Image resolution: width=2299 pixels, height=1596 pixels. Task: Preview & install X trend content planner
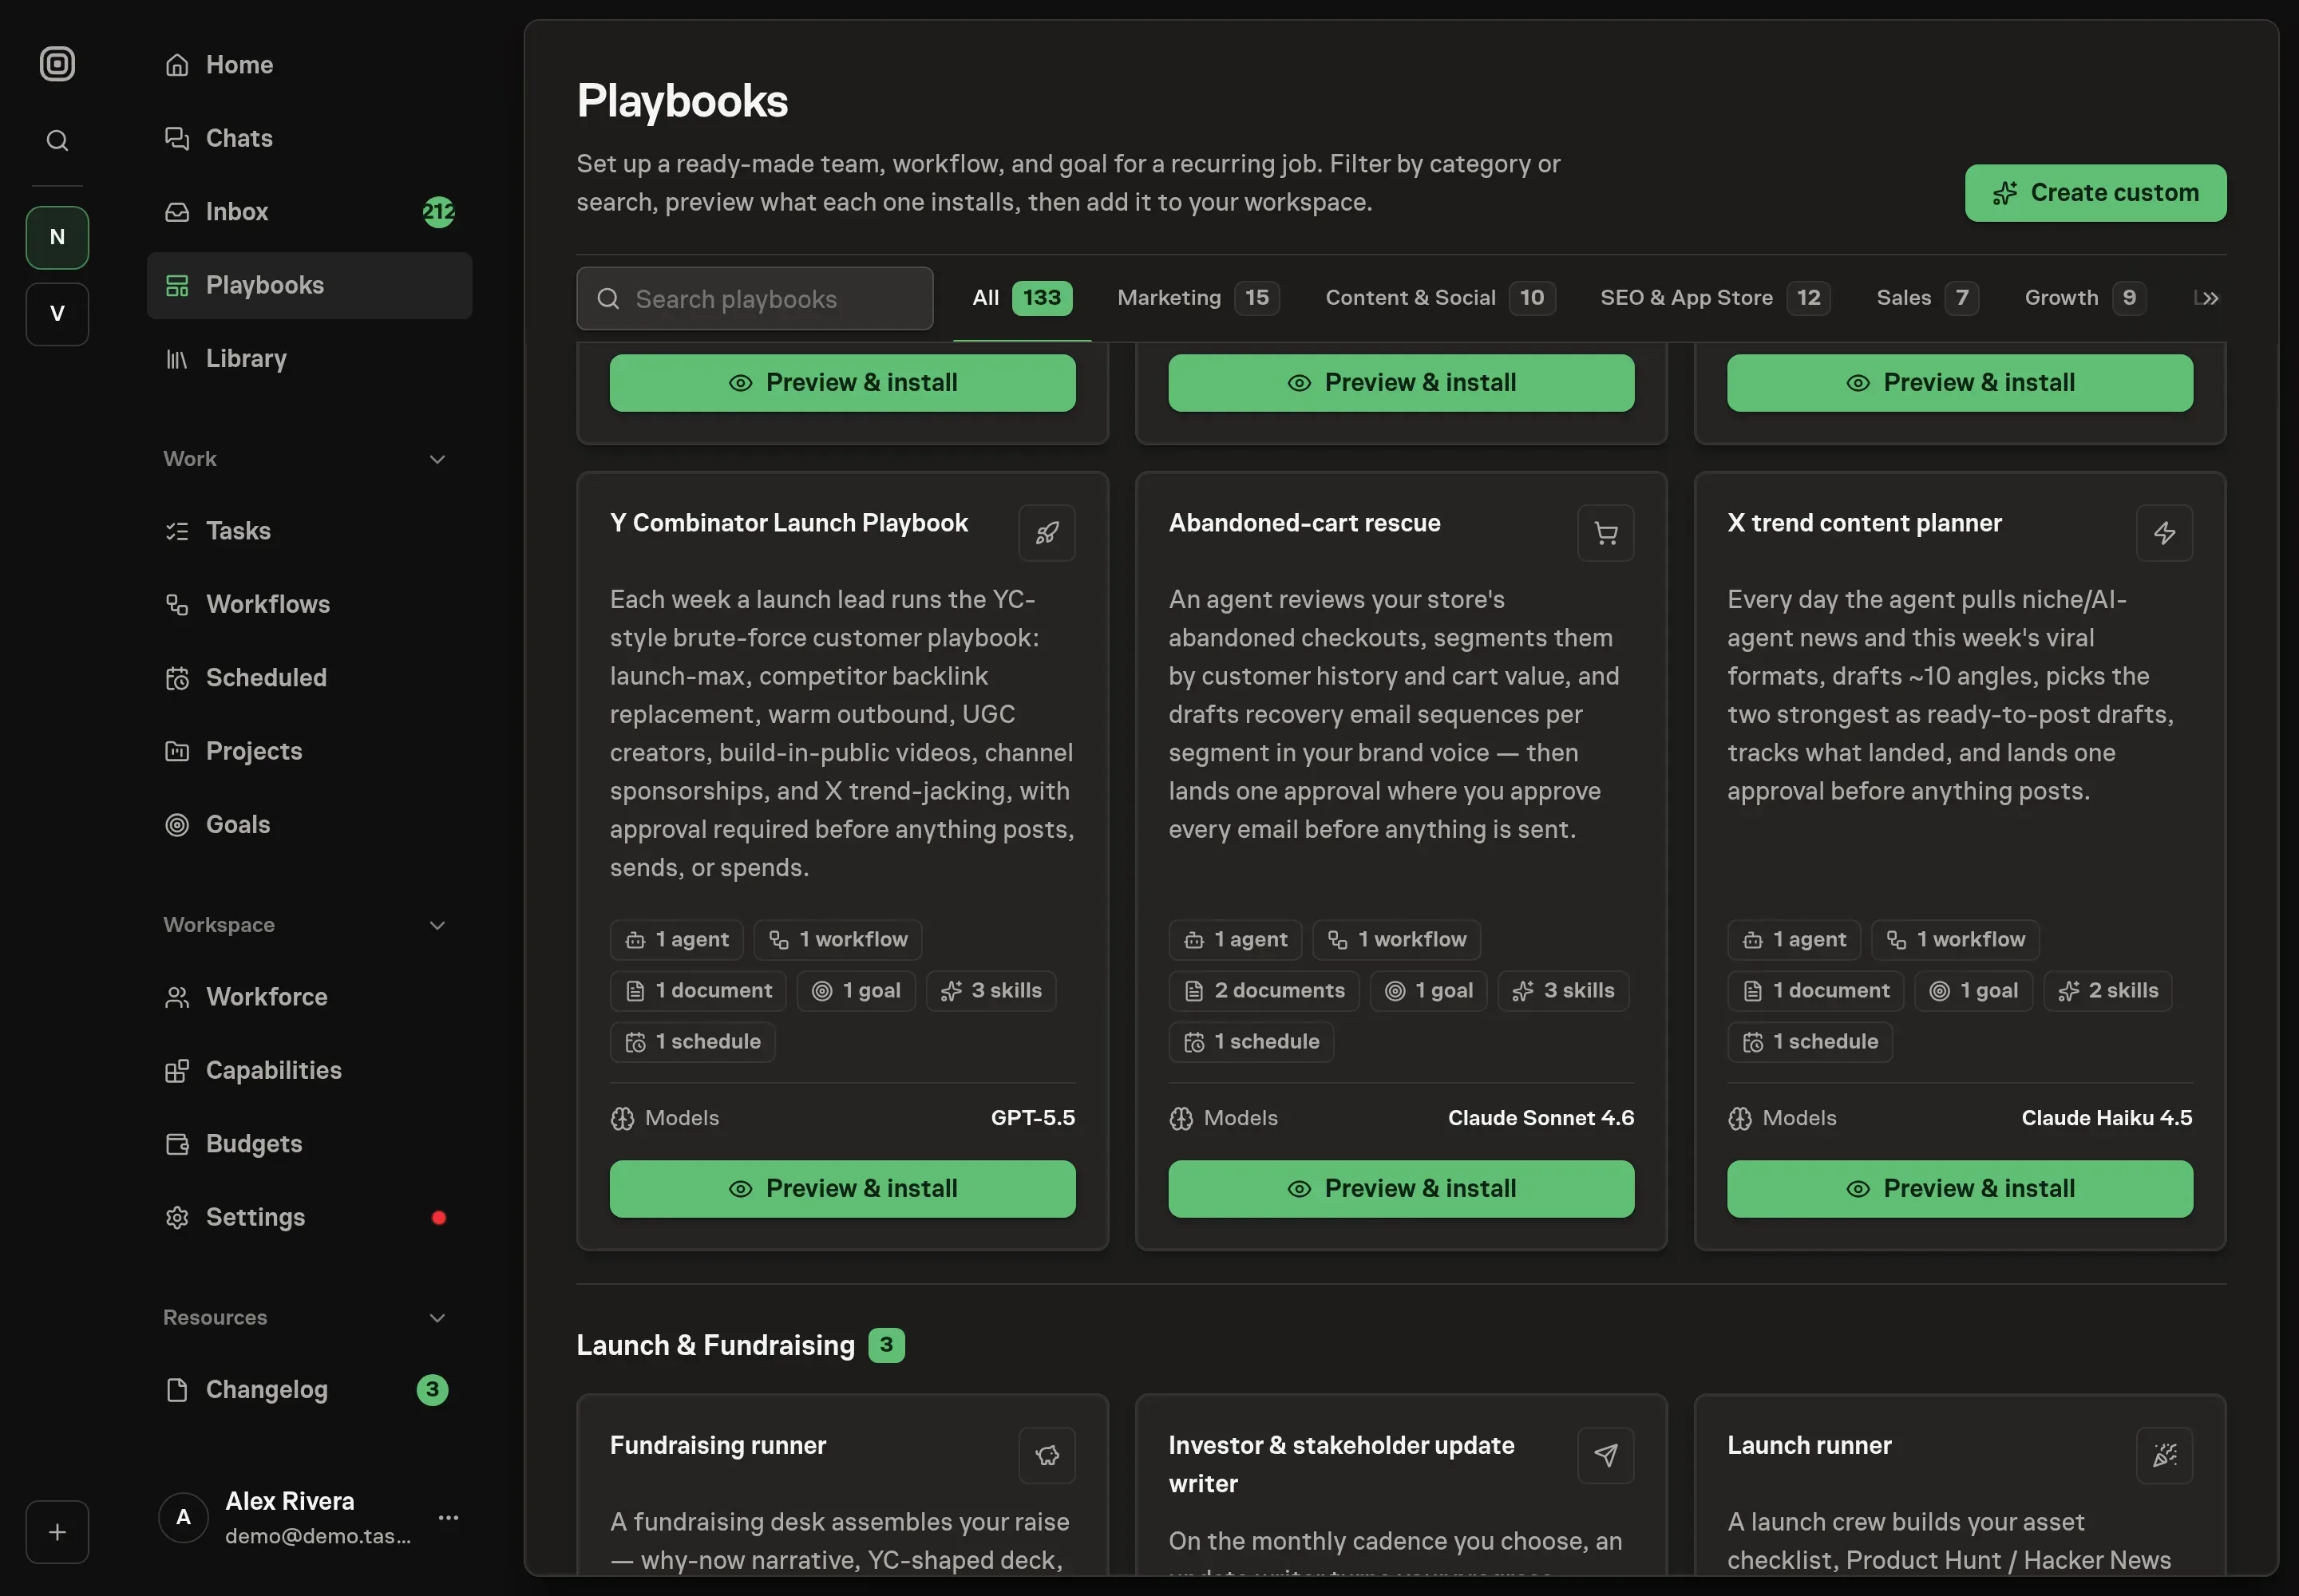[1959, 1189]
